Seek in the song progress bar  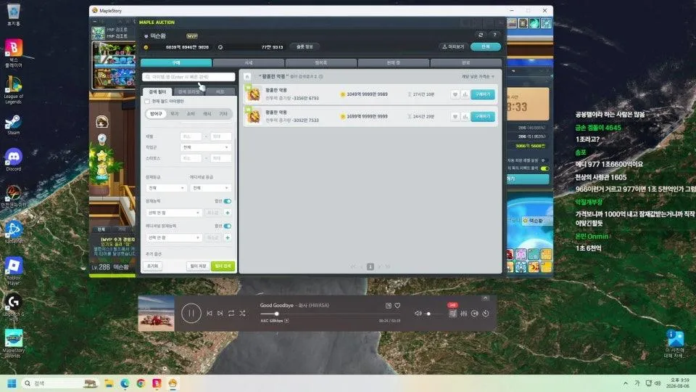pyautogui.click(x=331, y=314)
